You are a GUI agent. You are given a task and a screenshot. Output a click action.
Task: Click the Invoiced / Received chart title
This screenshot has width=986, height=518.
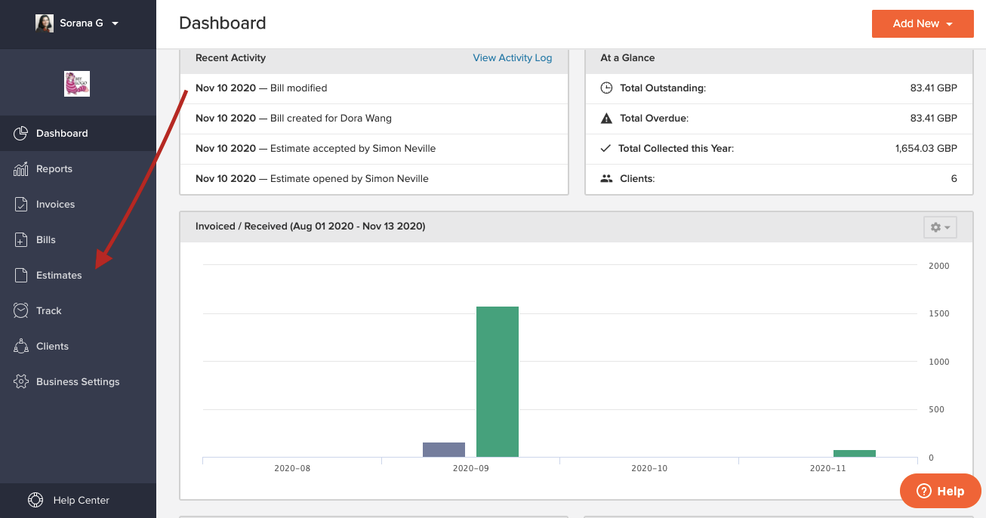(x=310, y=227)
